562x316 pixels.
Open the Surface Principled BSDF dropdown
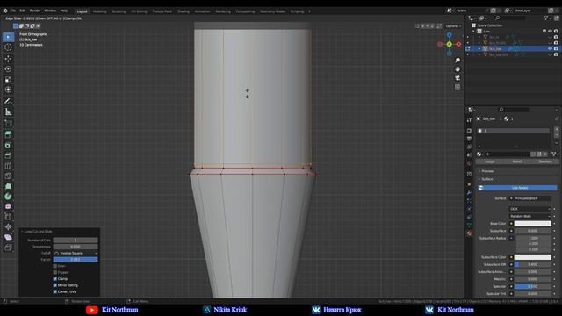(530, 198)
